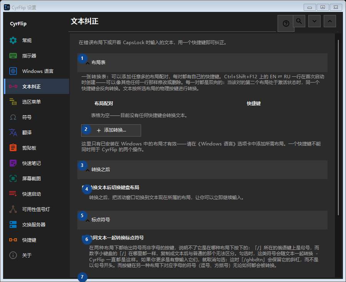
Task: Click the 添加转换... button
Action: tap(111, 130)
